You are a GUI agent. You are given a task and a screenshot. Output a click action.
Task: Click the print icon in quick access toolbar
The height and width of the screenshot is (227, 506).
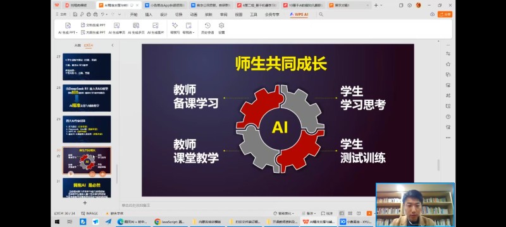[89, 15]
